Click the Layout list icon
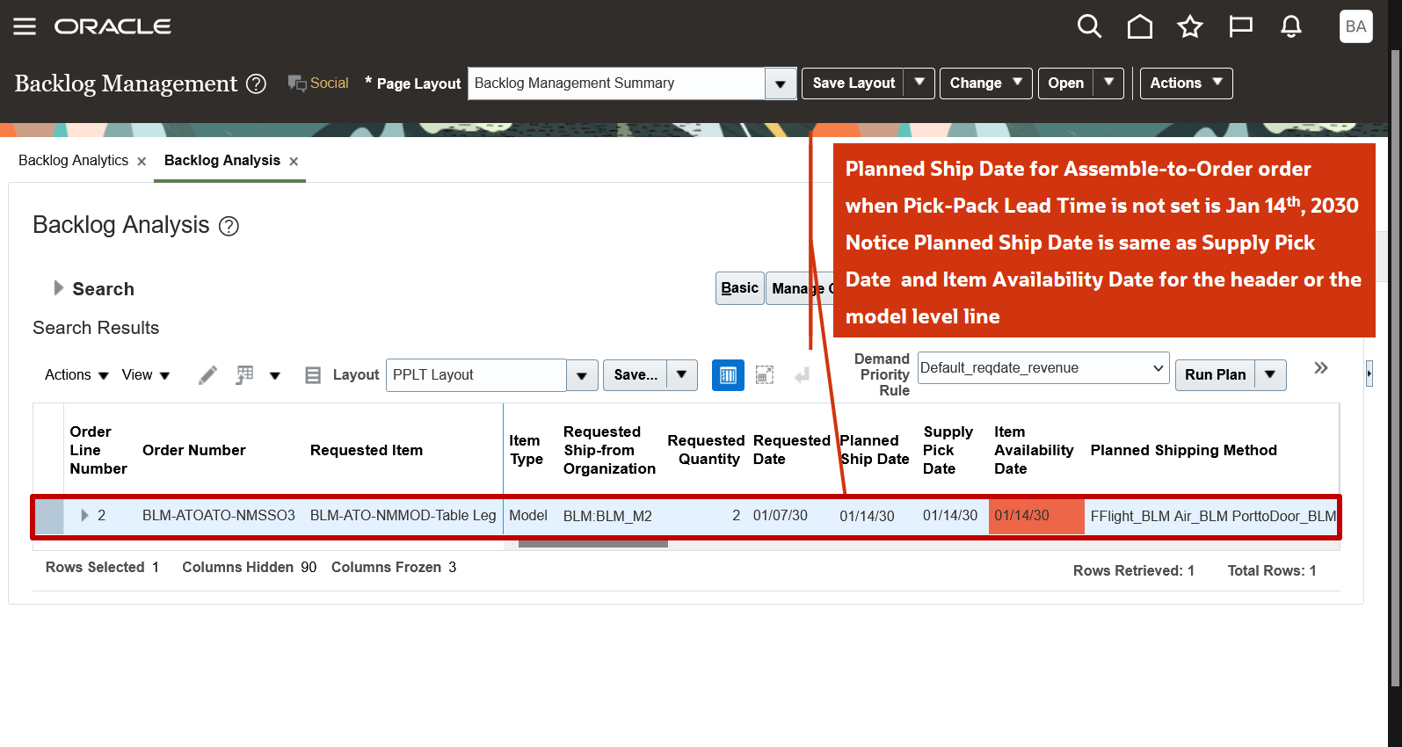 click(312, 375)
